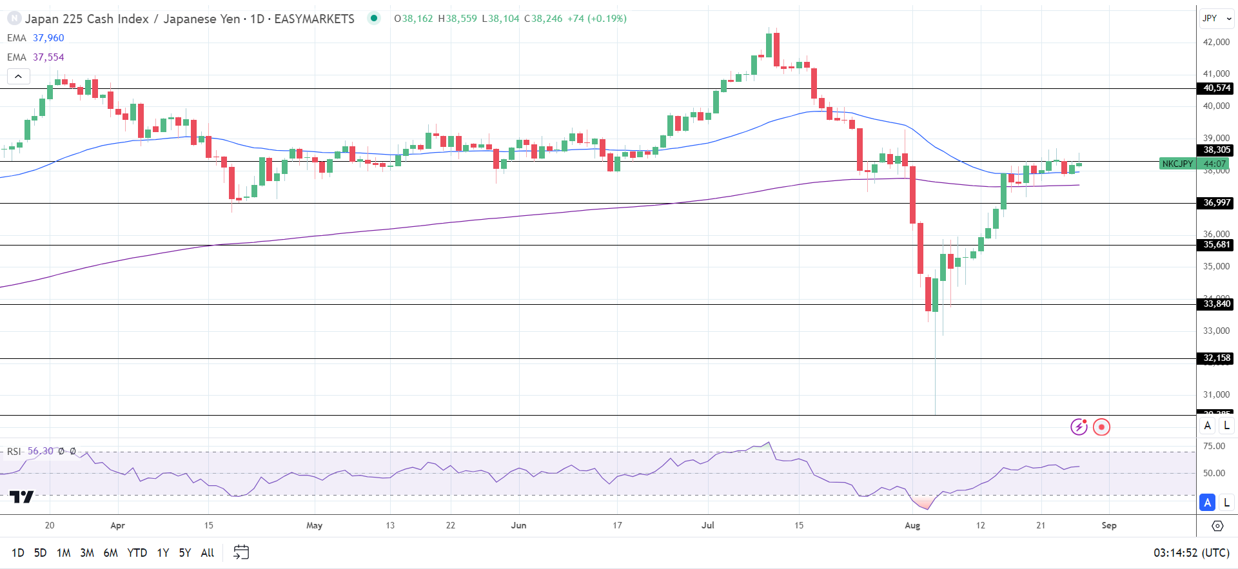Click the 75.00 RSI axis label
The width and height of the screenshot is (1238, 569).
[1214, 446]
